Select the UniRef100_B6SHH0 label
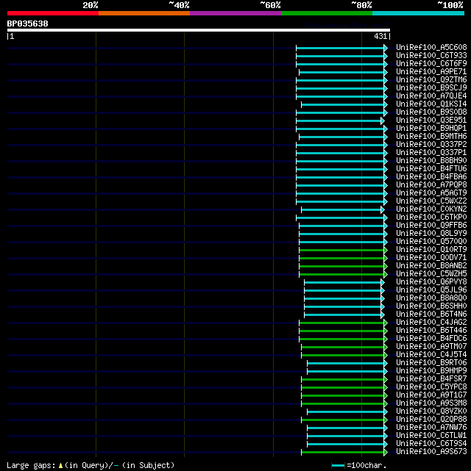Viewport: 471px width, 471px height. (431, 306)
